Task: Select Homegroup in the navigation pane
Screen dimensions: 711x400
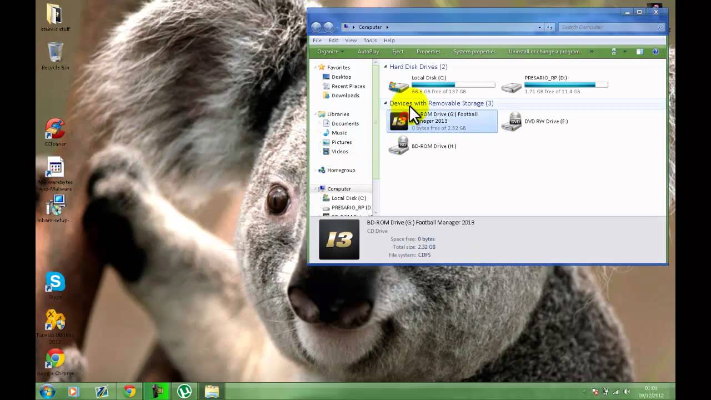Action: (x=341, y=170)
